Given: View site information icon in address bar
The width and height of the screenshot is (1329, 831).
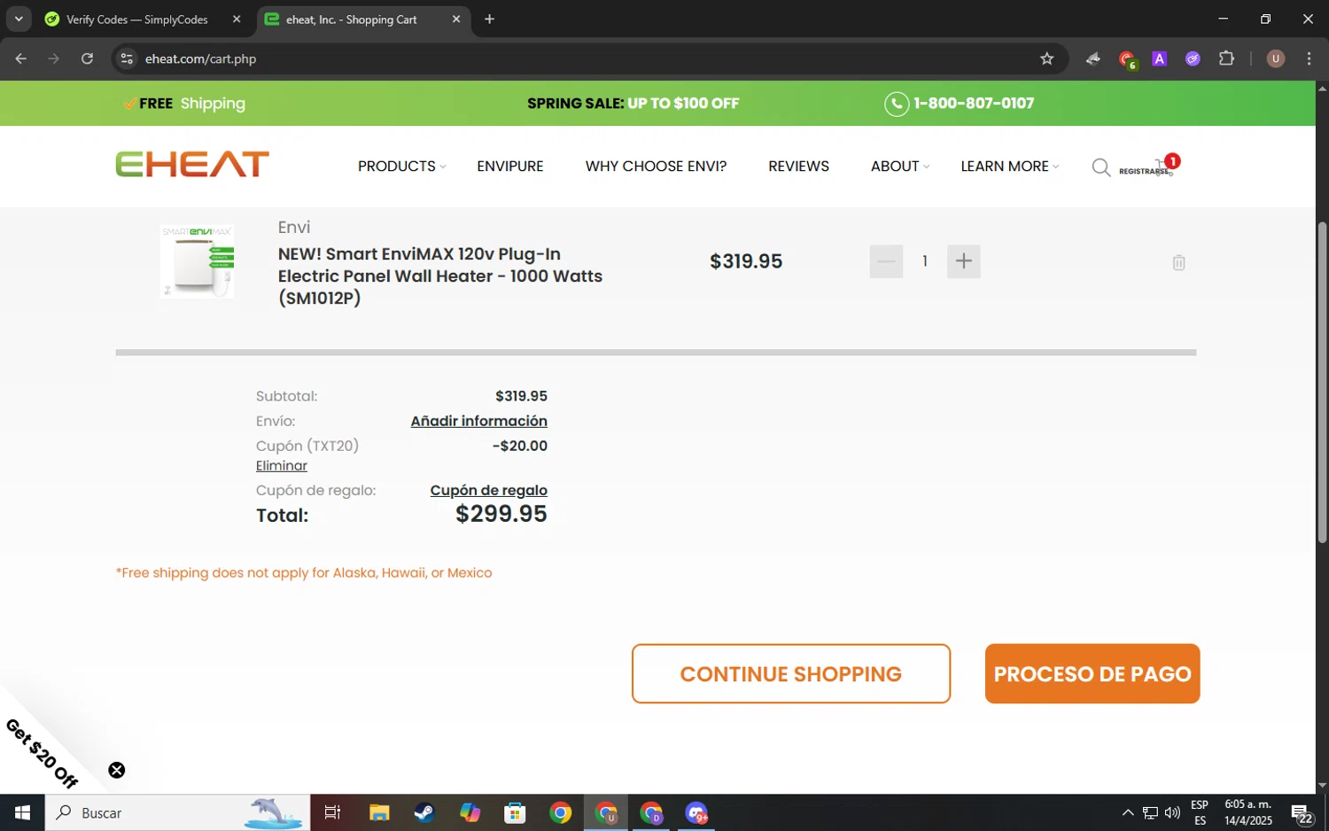Looking at the screenshot, I should click(x=127, y=58).
